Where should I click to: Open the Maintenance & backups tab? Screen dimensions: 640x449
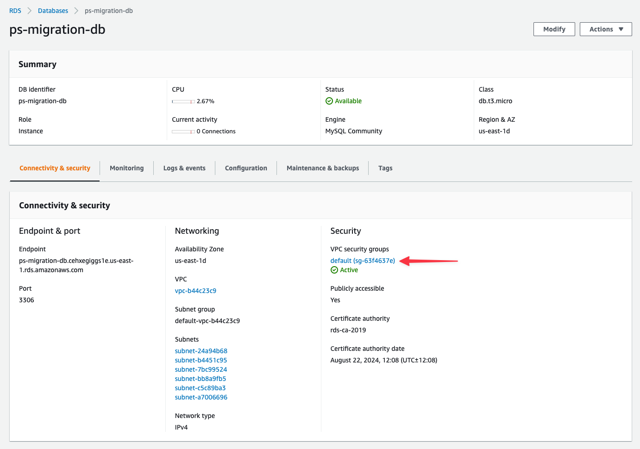(322, 168)
